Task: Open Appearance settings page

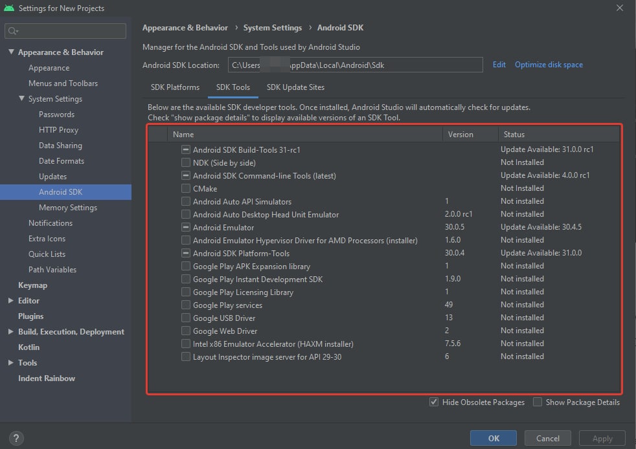Action: click(49, 68)
